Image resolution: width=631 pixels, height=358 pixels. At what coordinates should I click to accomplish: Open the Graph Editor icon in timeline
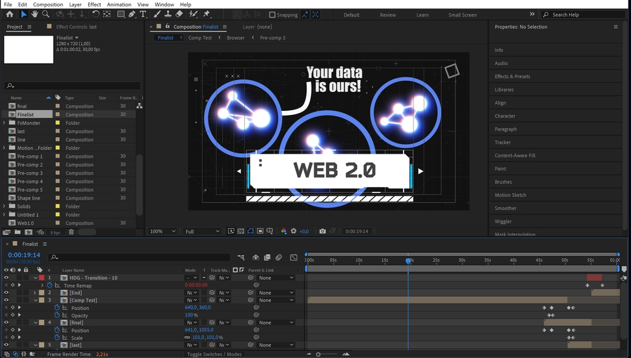coord(294,257)
